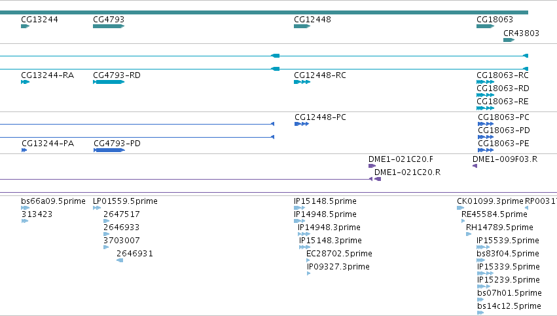Select protein CG18063-PD

tap(504, 130)
